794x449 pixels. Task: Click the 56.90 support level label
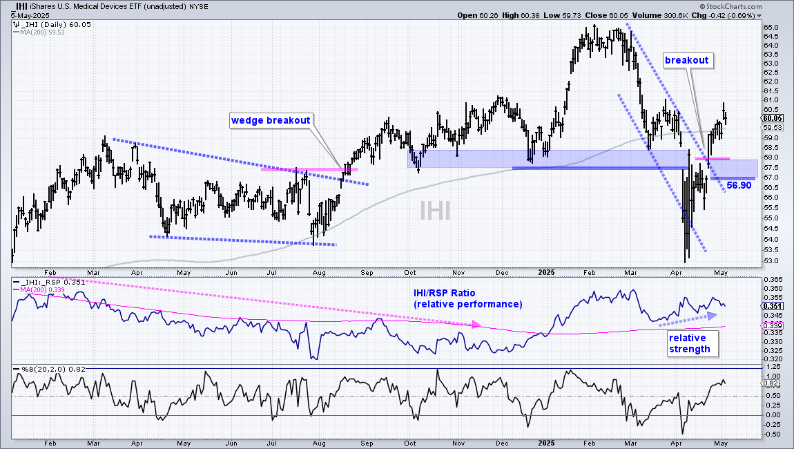click(739, 186)
